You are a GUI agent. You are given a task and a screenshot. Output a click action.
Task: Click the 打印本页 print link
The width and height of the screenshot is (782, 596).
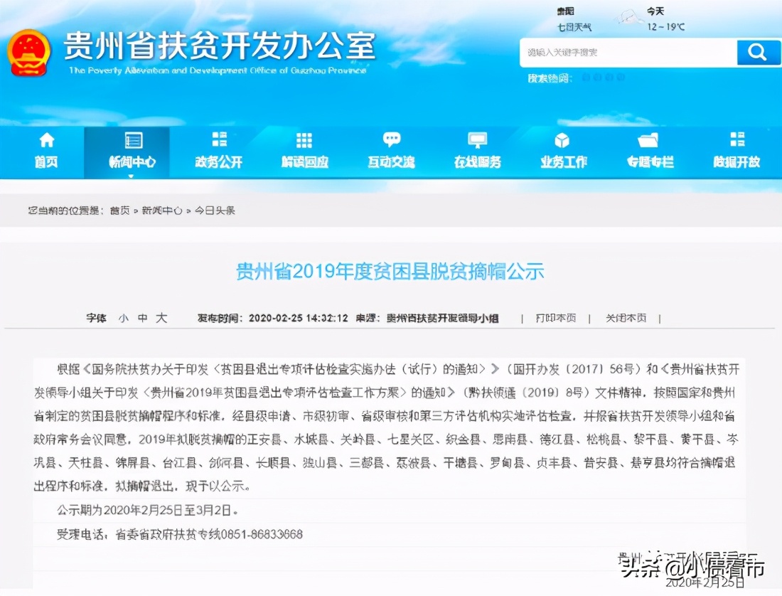[557, 319]
